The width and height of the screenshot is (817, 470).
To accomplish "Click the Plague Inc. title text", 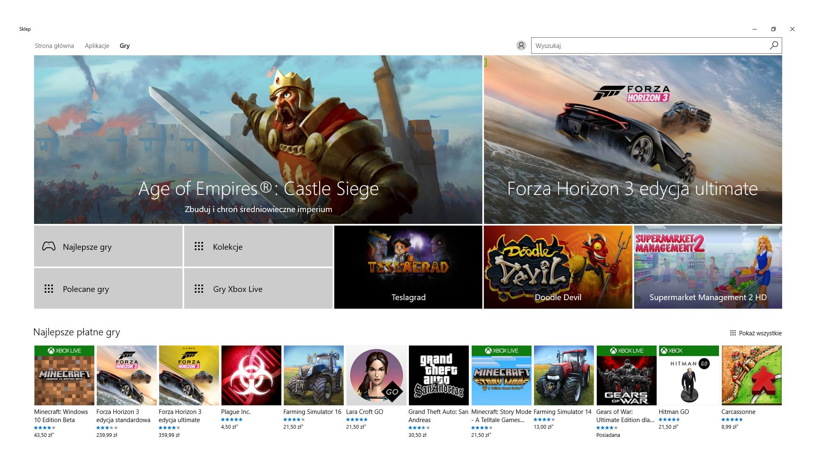I will [x=236, y=412].
